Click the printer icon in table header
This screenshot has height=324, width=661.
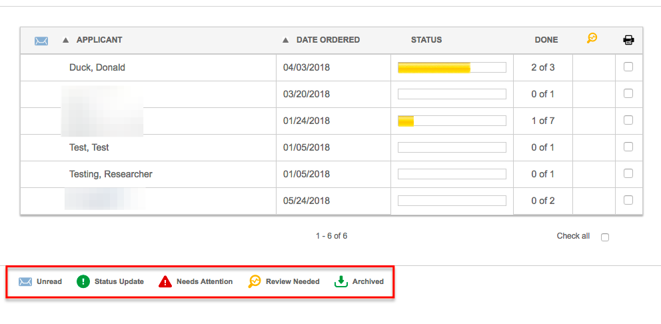coord(628,40)
